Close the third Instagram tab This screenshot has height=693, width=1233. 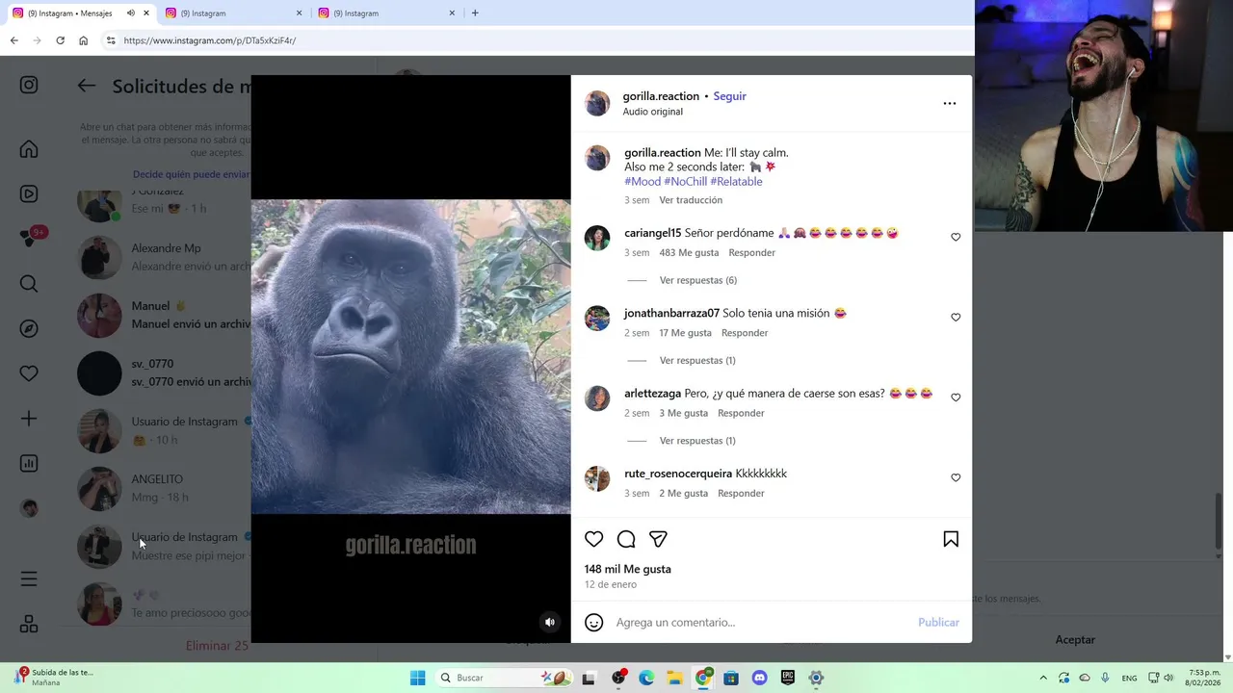click(452, 13)
